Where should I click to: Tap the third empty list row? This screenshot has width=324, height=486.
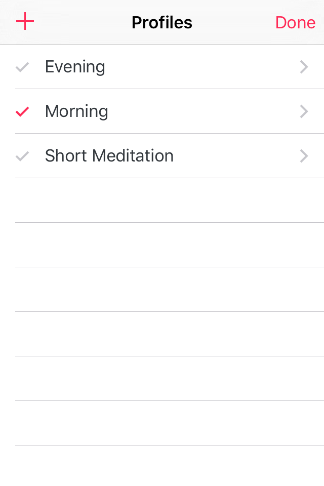point(169,290)
